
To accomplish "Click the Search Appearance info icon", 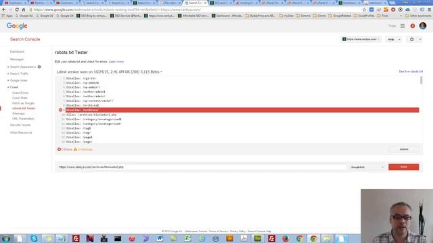I will tap(39, 67).
